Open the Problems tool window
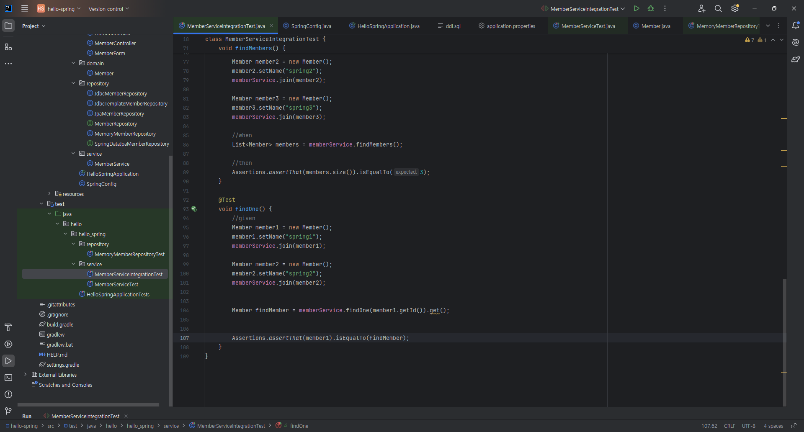 (x=8, y=394)
